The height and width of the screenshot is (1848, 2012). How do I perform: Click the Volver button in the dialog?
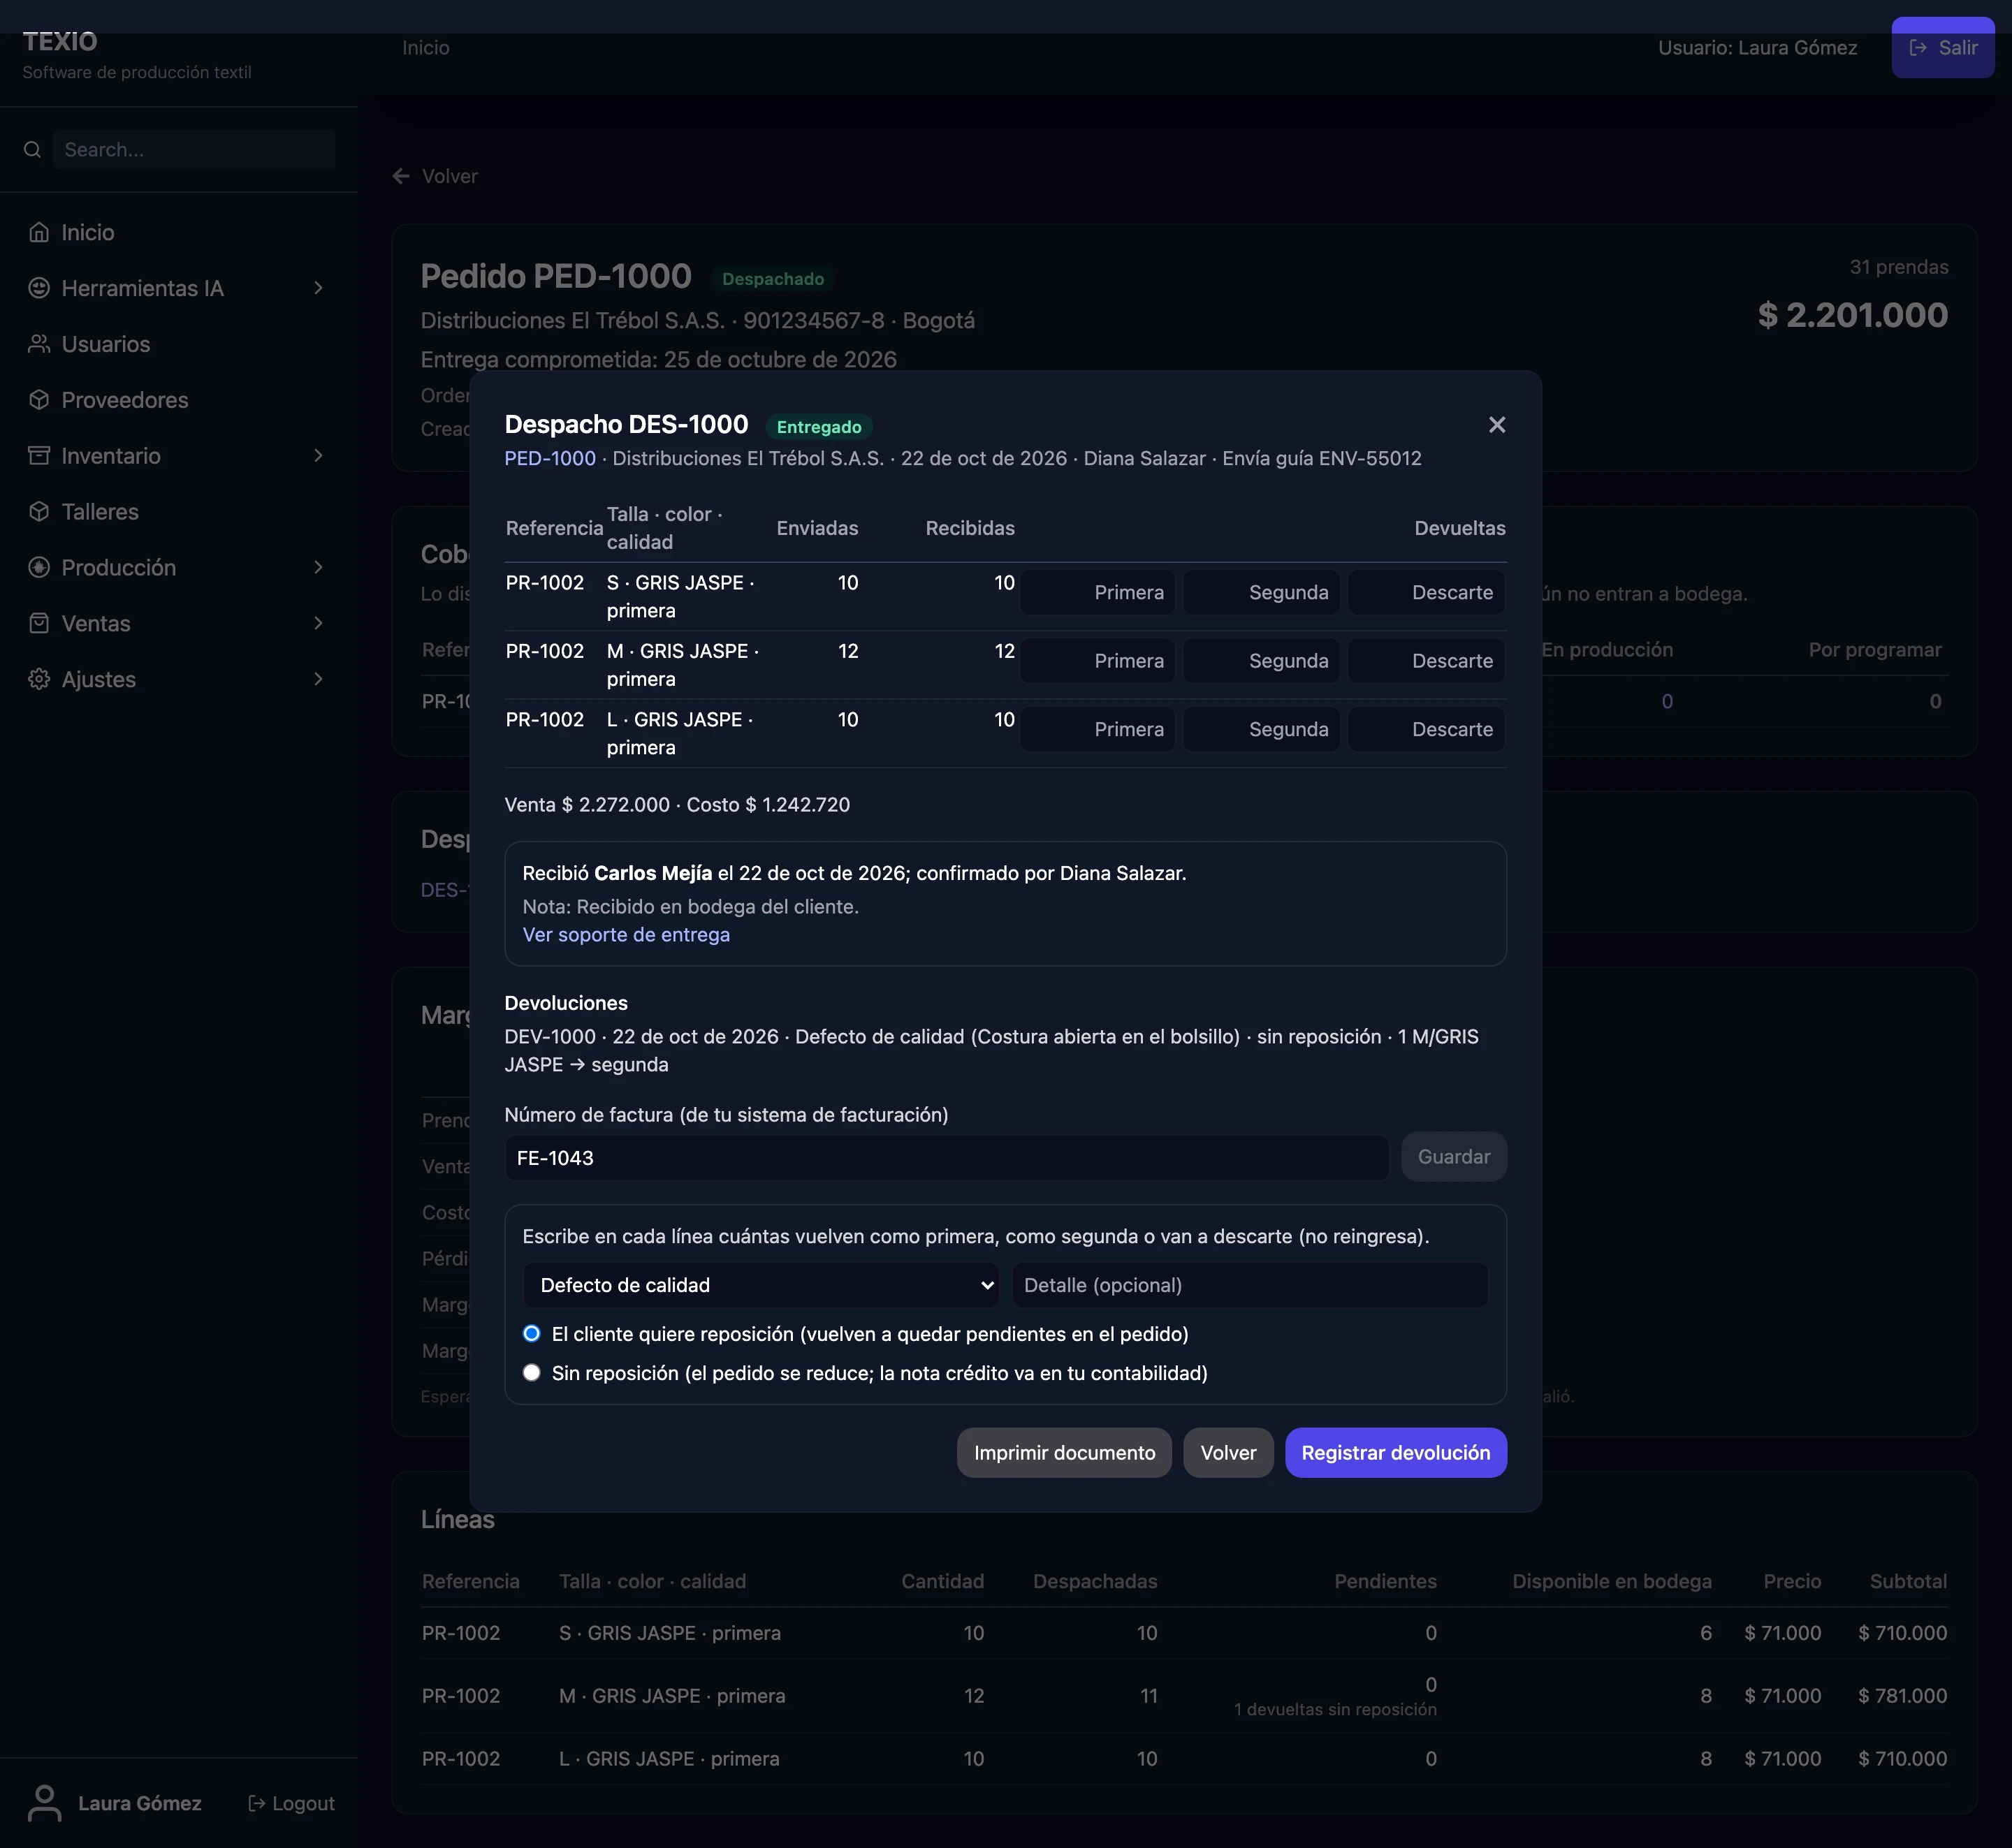pos(1229,1453)
